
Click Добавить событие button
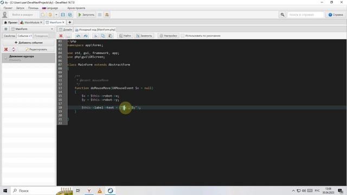pos(29,42)
